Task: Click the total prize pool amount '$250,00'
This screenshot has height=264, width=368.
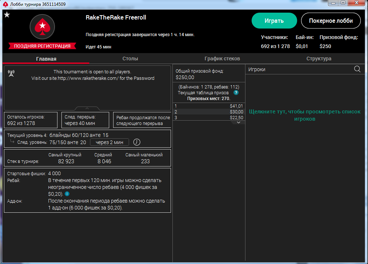Action: [185, 77]
